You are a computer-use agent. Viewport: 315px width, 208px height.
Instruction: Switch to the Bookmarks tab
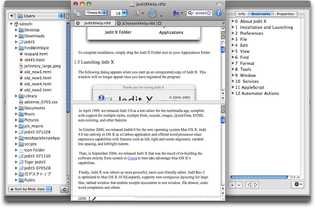pyautogui.click(x=261, y=14)
